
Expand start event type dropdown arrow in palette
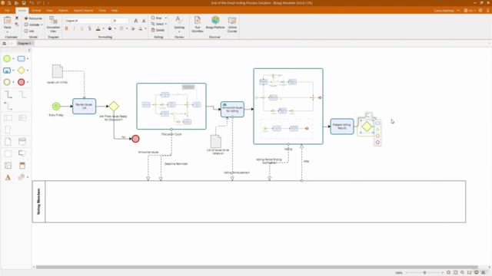click(x=13, y=58)
